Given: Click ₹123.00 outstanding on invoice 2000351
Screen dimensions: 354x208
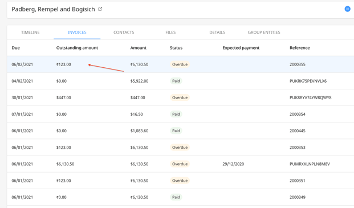Looking at the screenshot, I should pyautogui.click(x=63, y=181).
